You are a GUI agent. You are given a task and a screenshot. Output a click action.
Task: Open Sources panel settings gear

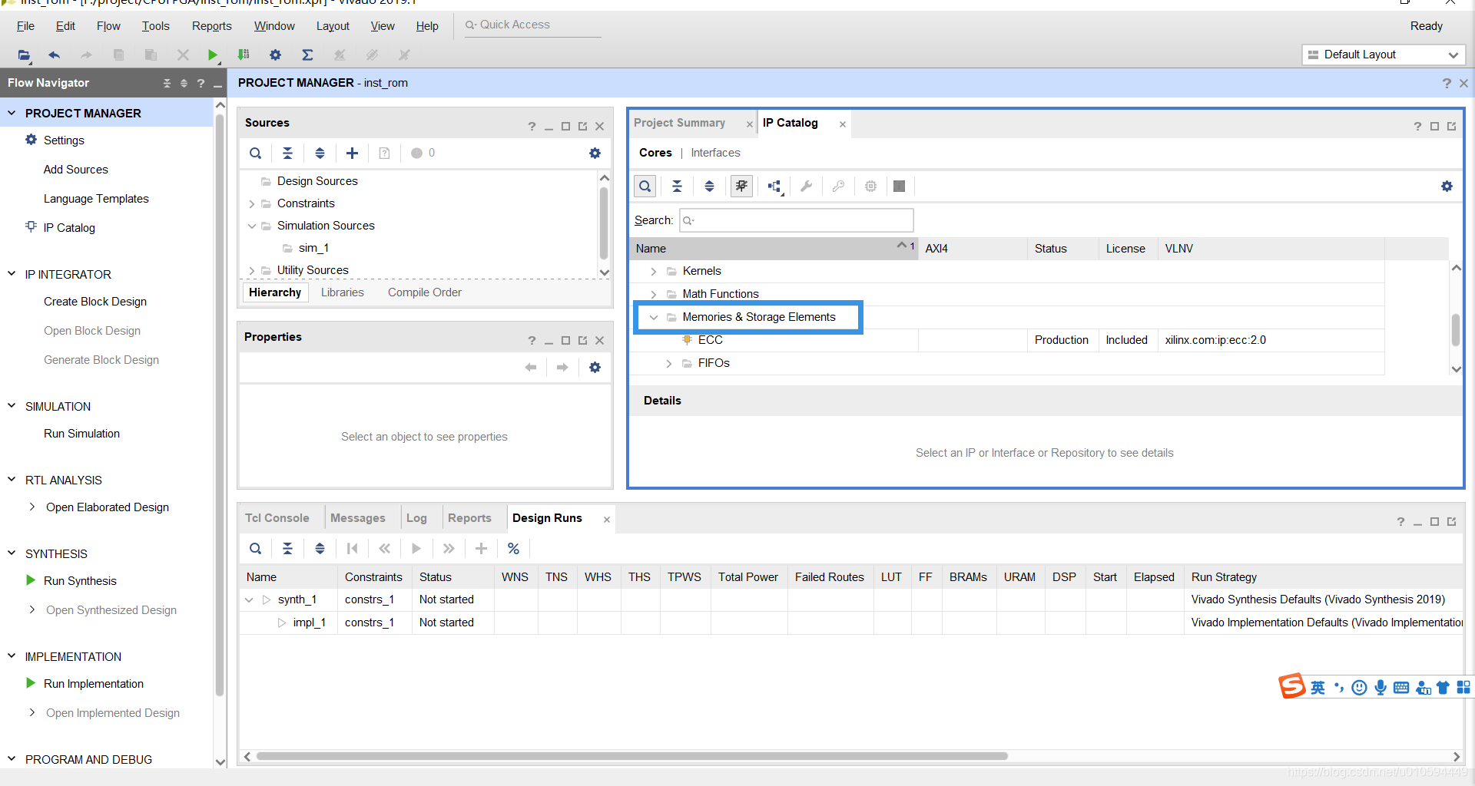(595, 153)
